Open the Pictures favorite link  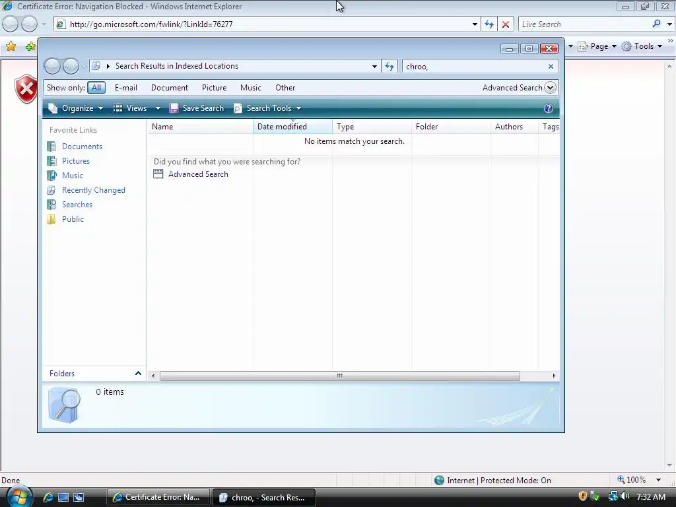(76, 161)
